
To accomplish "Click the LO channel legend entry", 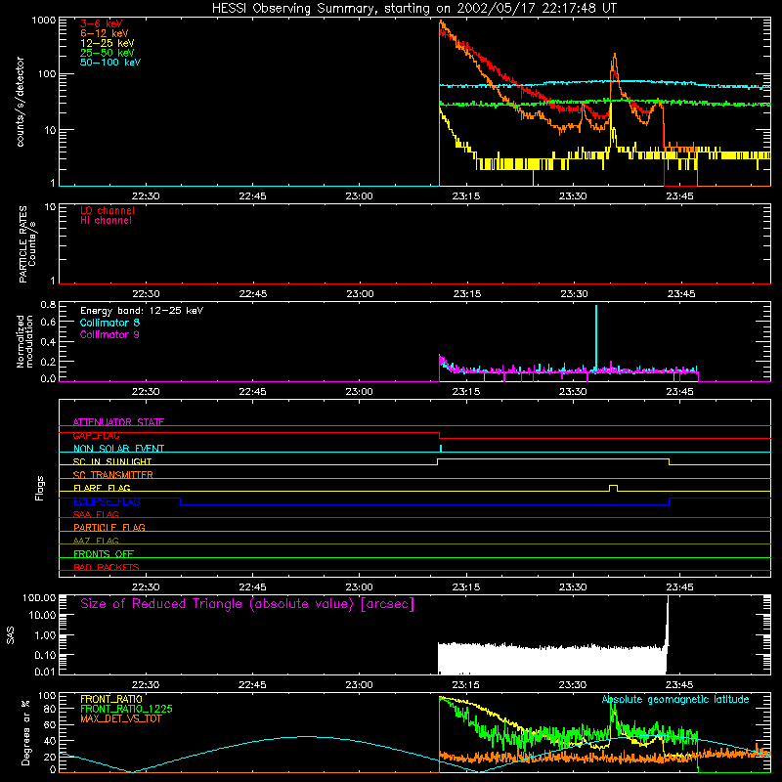I will (x=108, y=210).
